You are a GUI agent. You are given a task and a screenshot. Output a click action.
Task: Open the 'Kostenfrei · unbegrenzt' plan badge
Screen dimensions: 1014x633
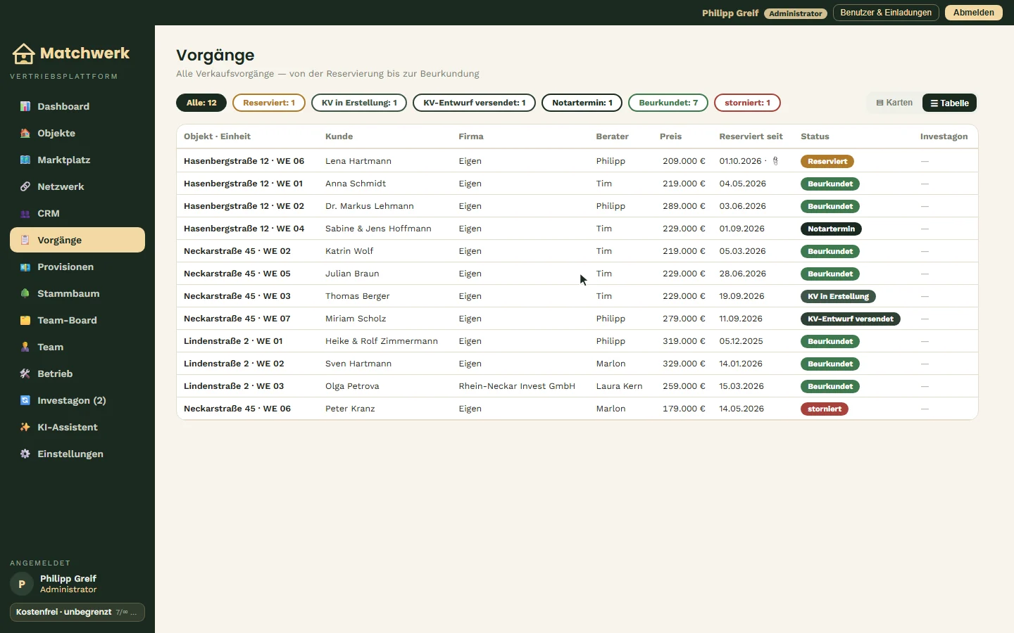point(77,612)
